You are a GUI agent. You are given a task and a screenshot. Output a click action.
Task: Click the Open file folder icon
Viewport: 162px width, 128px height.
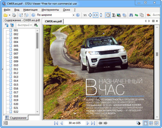[x=5, y=15]
